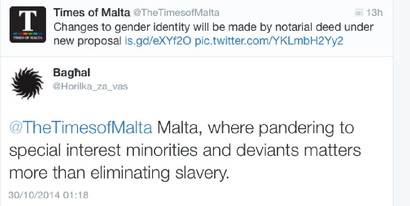Click the media indicator icon beside 13h
Viewport: 410px width, 206px height.
[x=359, y=13]
